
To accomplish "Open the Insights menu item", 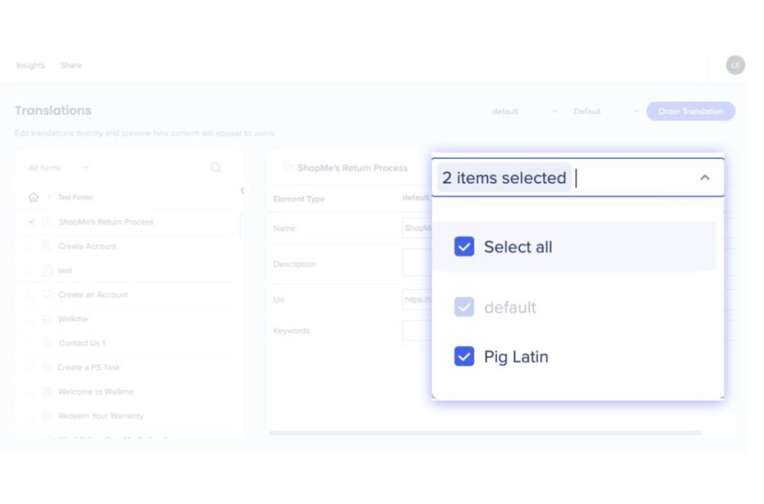I will tap(31, 66).
